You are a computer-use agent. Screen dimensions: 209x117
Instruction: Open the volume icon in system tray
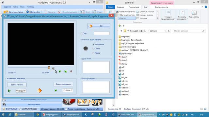pos(187,115)
